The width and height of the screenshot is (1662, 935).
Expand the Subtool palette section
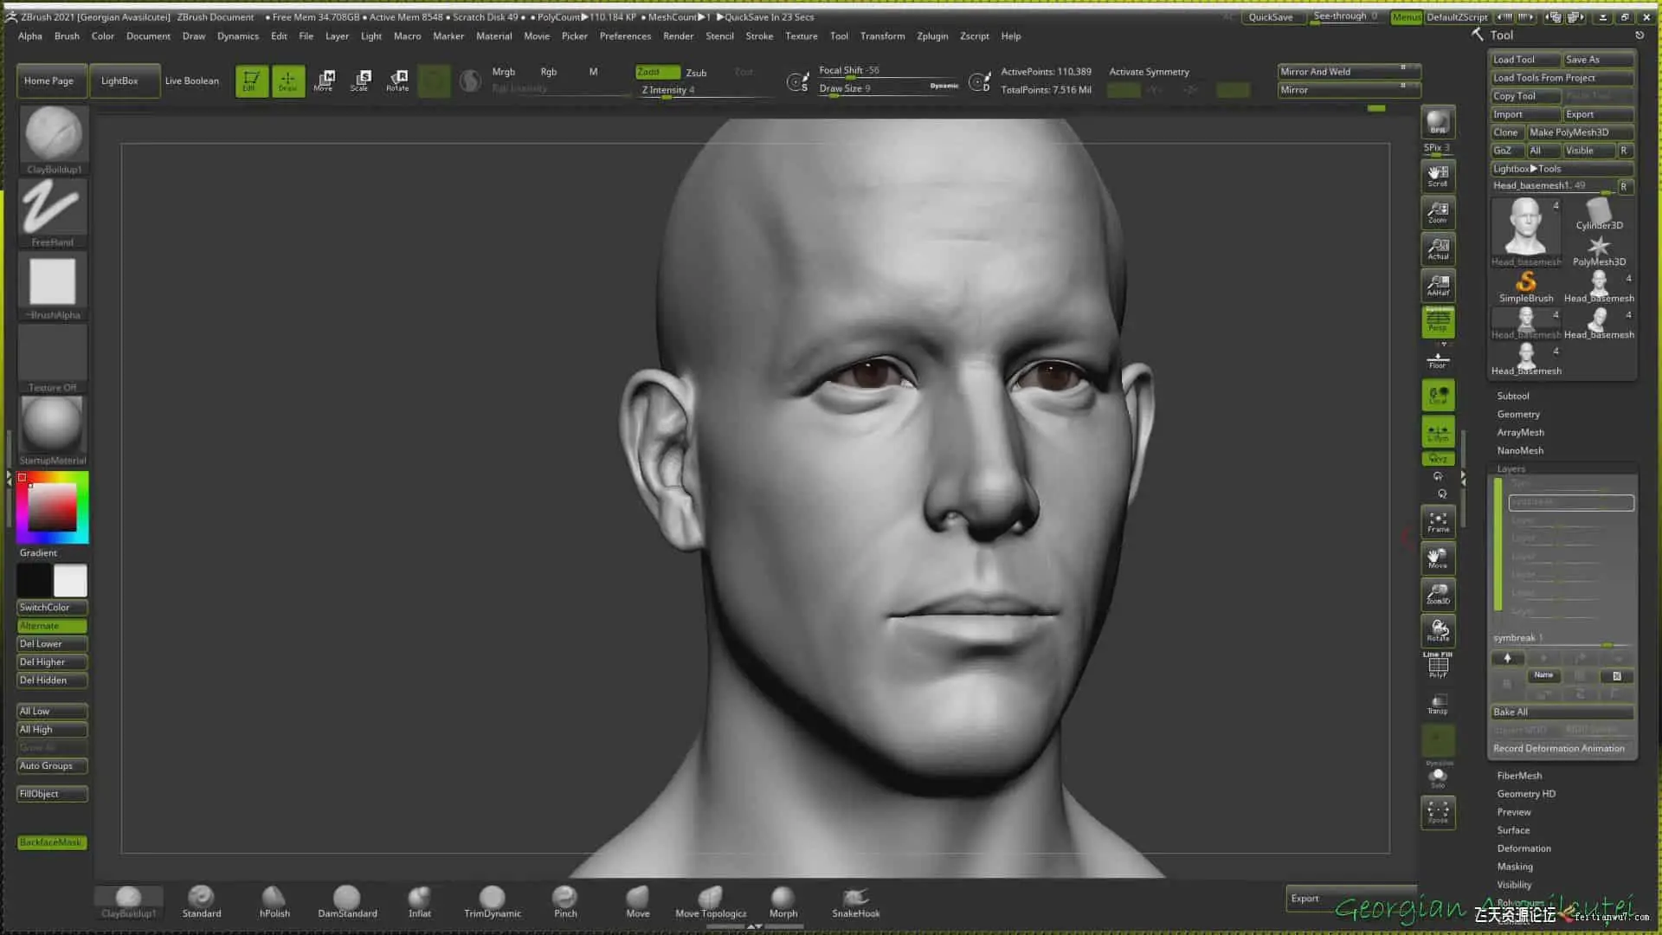[1513, 396]
